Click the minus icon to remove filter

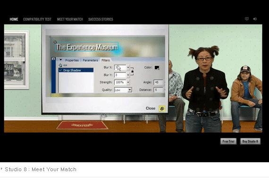[65, 65]
